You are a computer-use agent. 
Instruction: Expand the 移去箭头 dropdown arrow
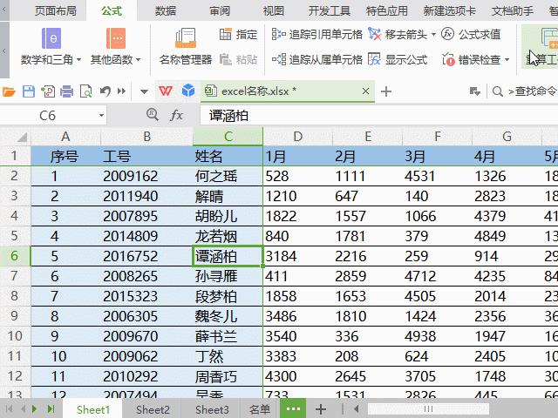point(433,35)
